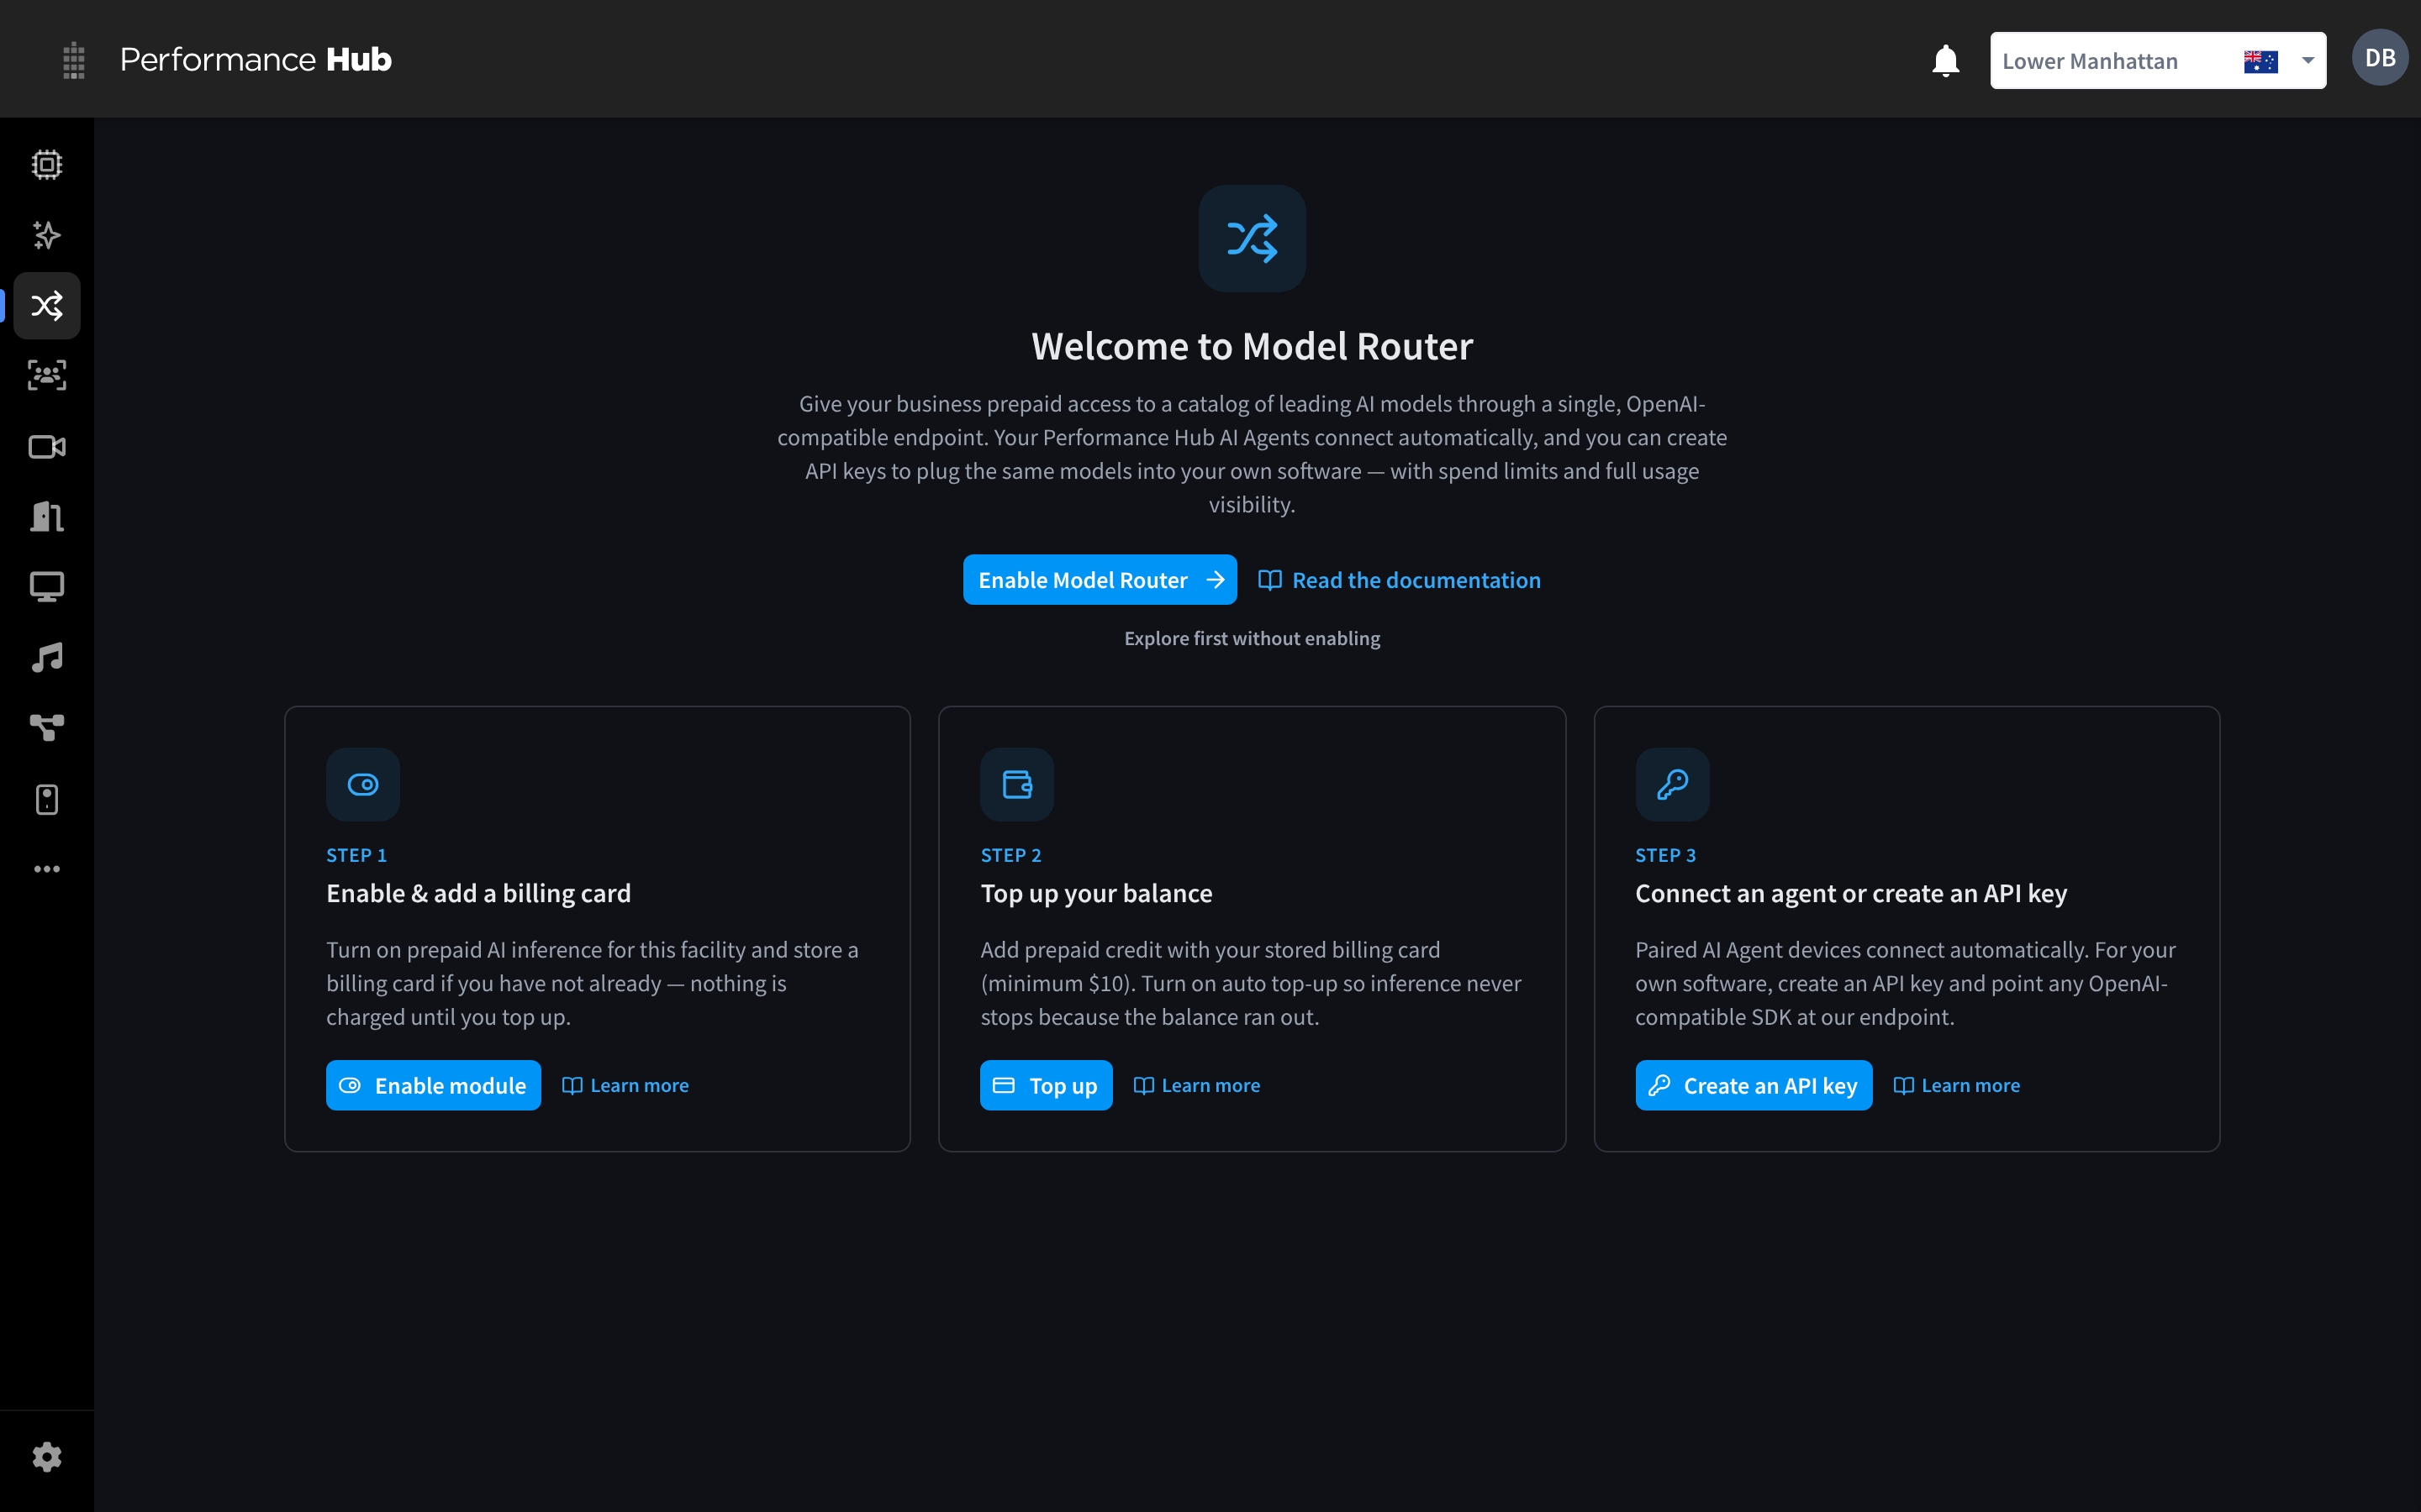Click the Performance Hub logo text

pyautogui.click(x=256, y=60)
